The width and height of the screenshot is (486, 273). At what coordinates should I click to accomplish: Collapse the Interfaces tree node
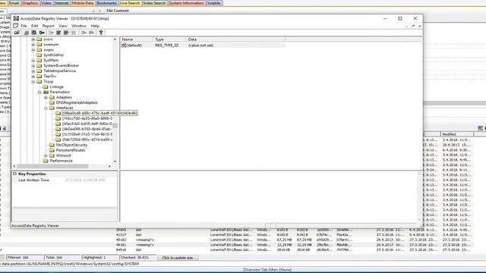pos(46,108)
